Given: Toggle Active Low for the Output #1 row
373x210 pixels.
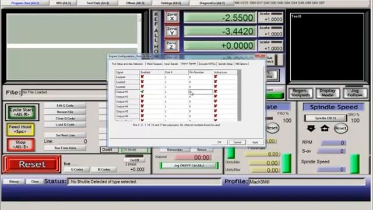Looking at the screenshot, I should tap(216, 92).
